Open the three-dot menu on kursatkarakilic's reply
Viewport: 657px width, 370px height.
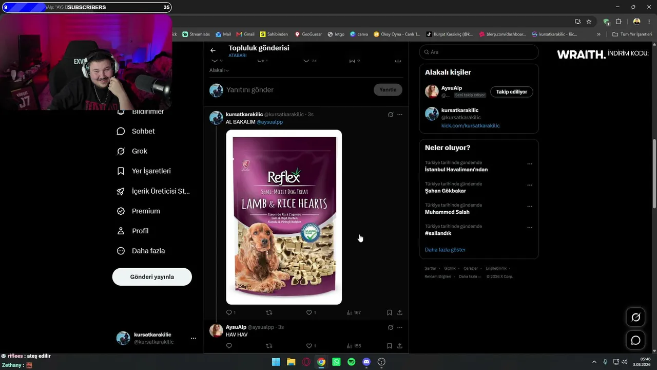coord(400,115)
